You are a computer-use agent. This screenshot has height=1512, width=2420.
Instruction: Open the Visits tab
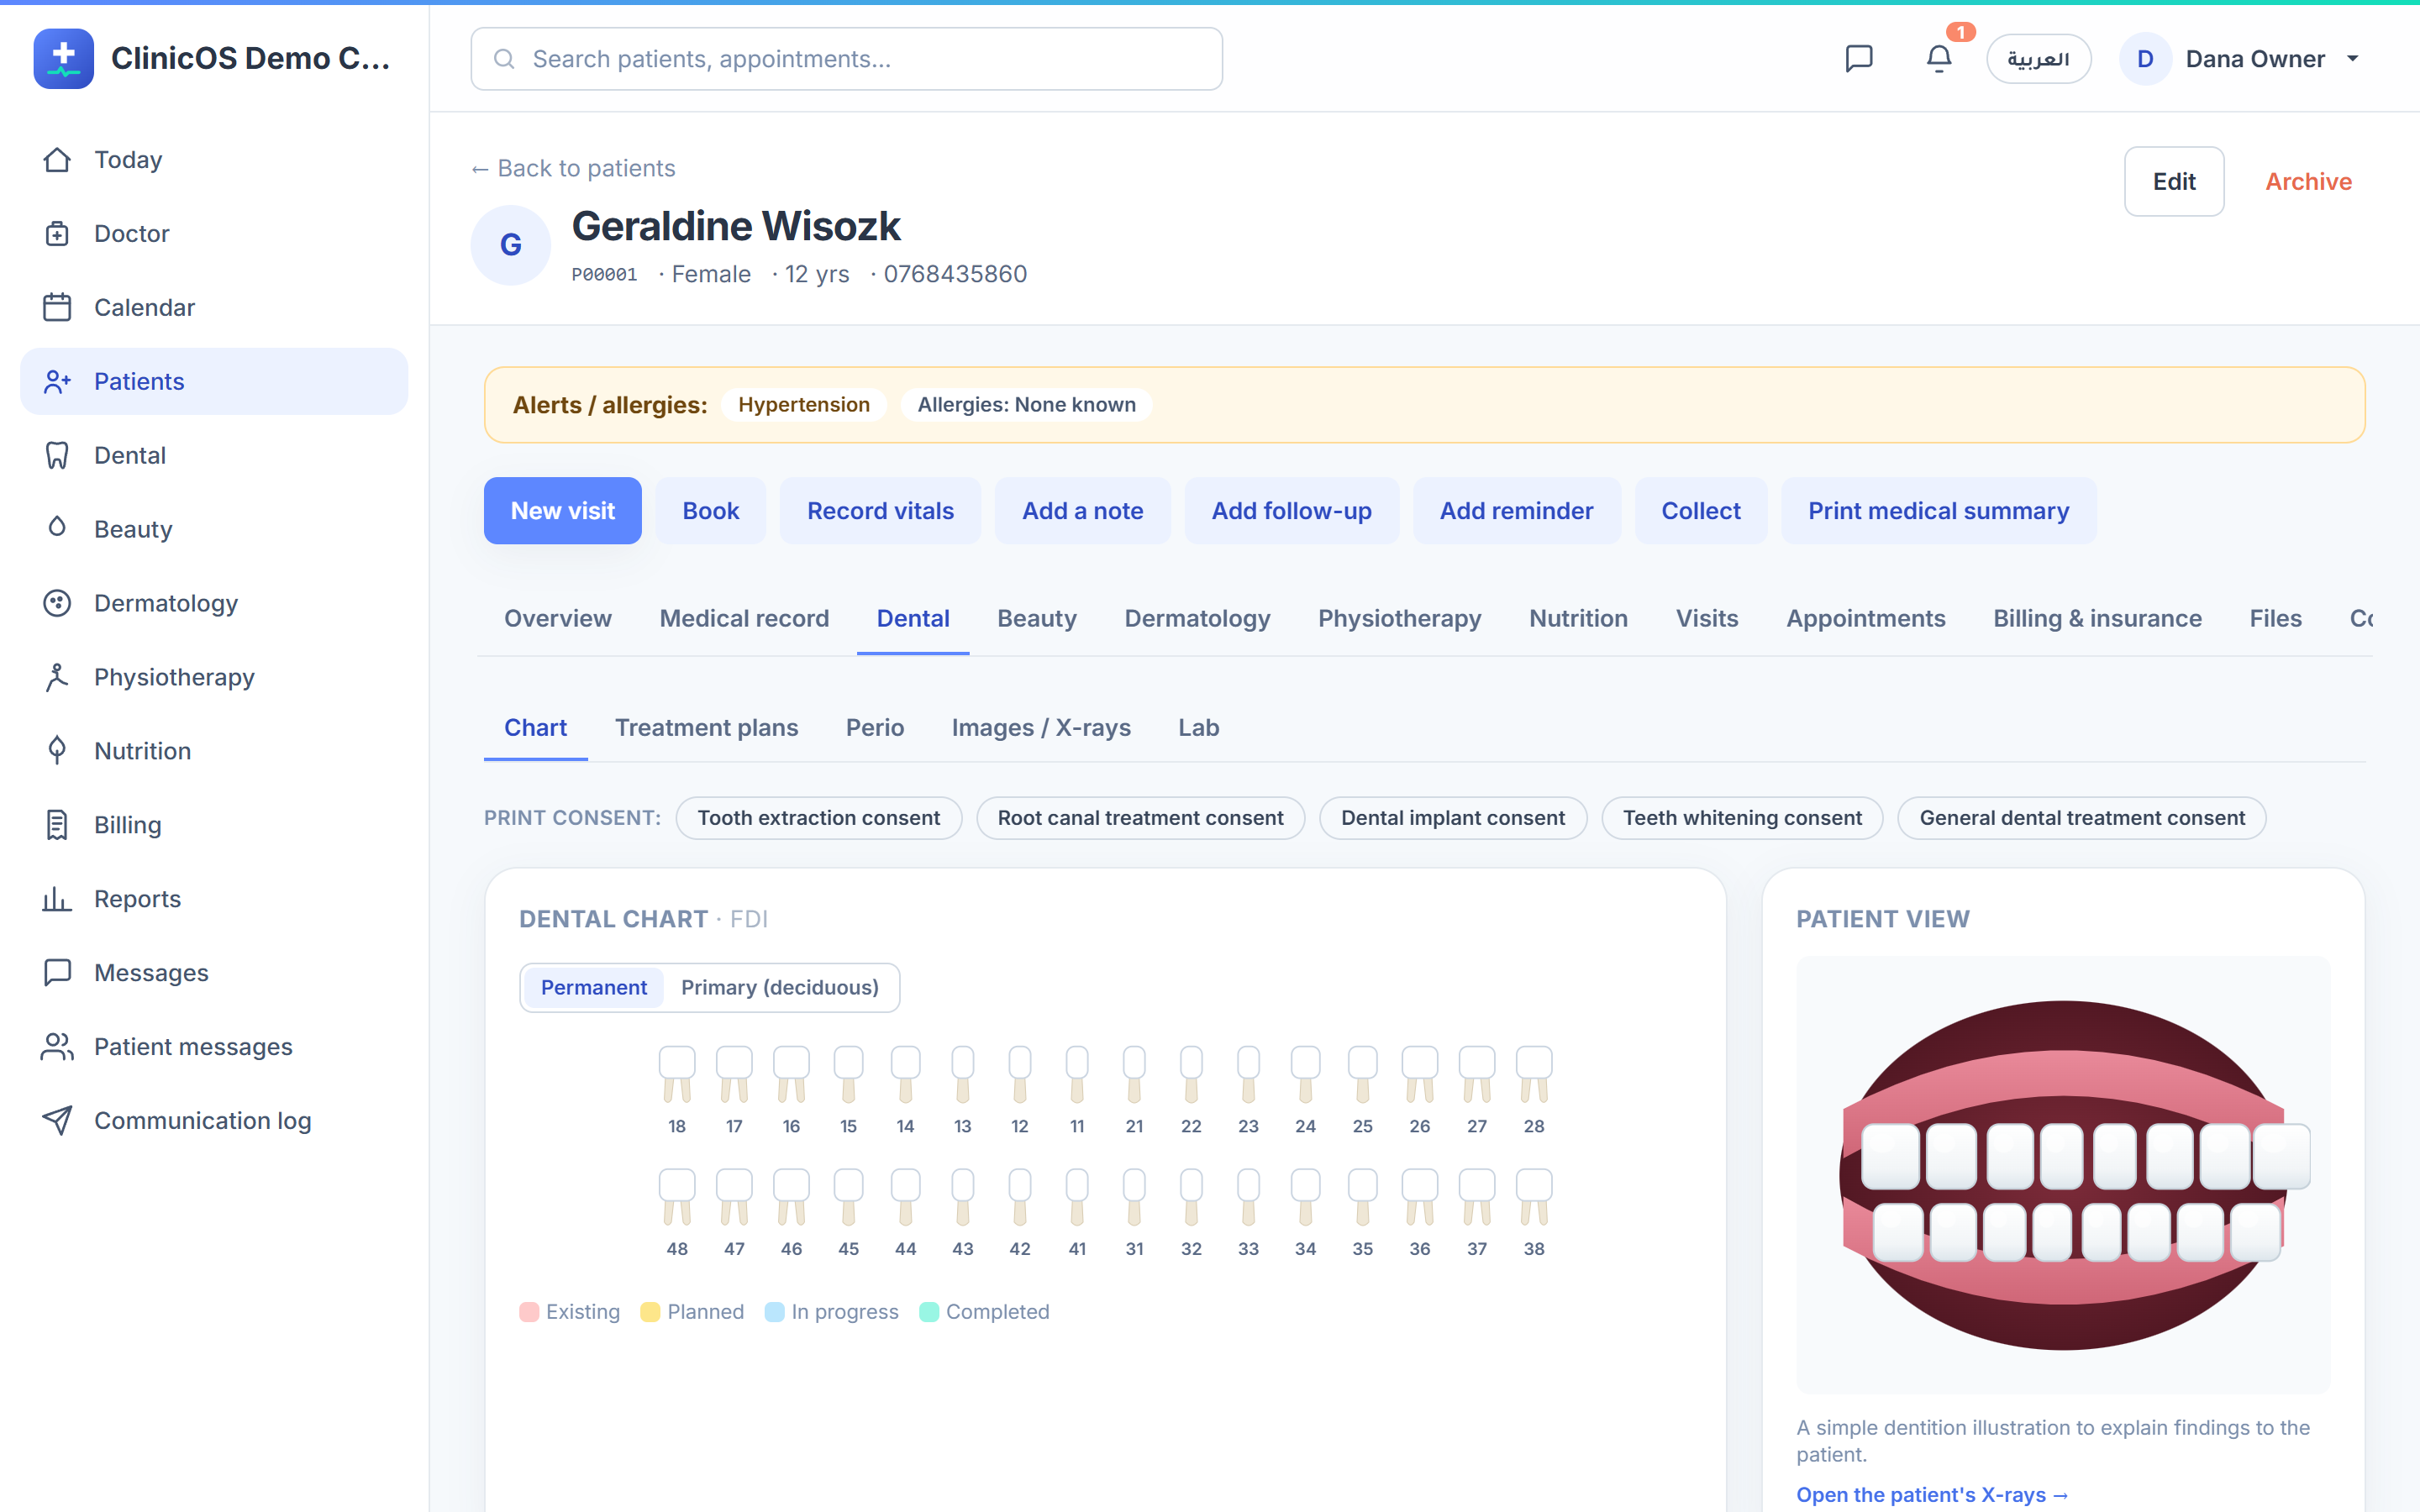click(x=1707, y=619)
